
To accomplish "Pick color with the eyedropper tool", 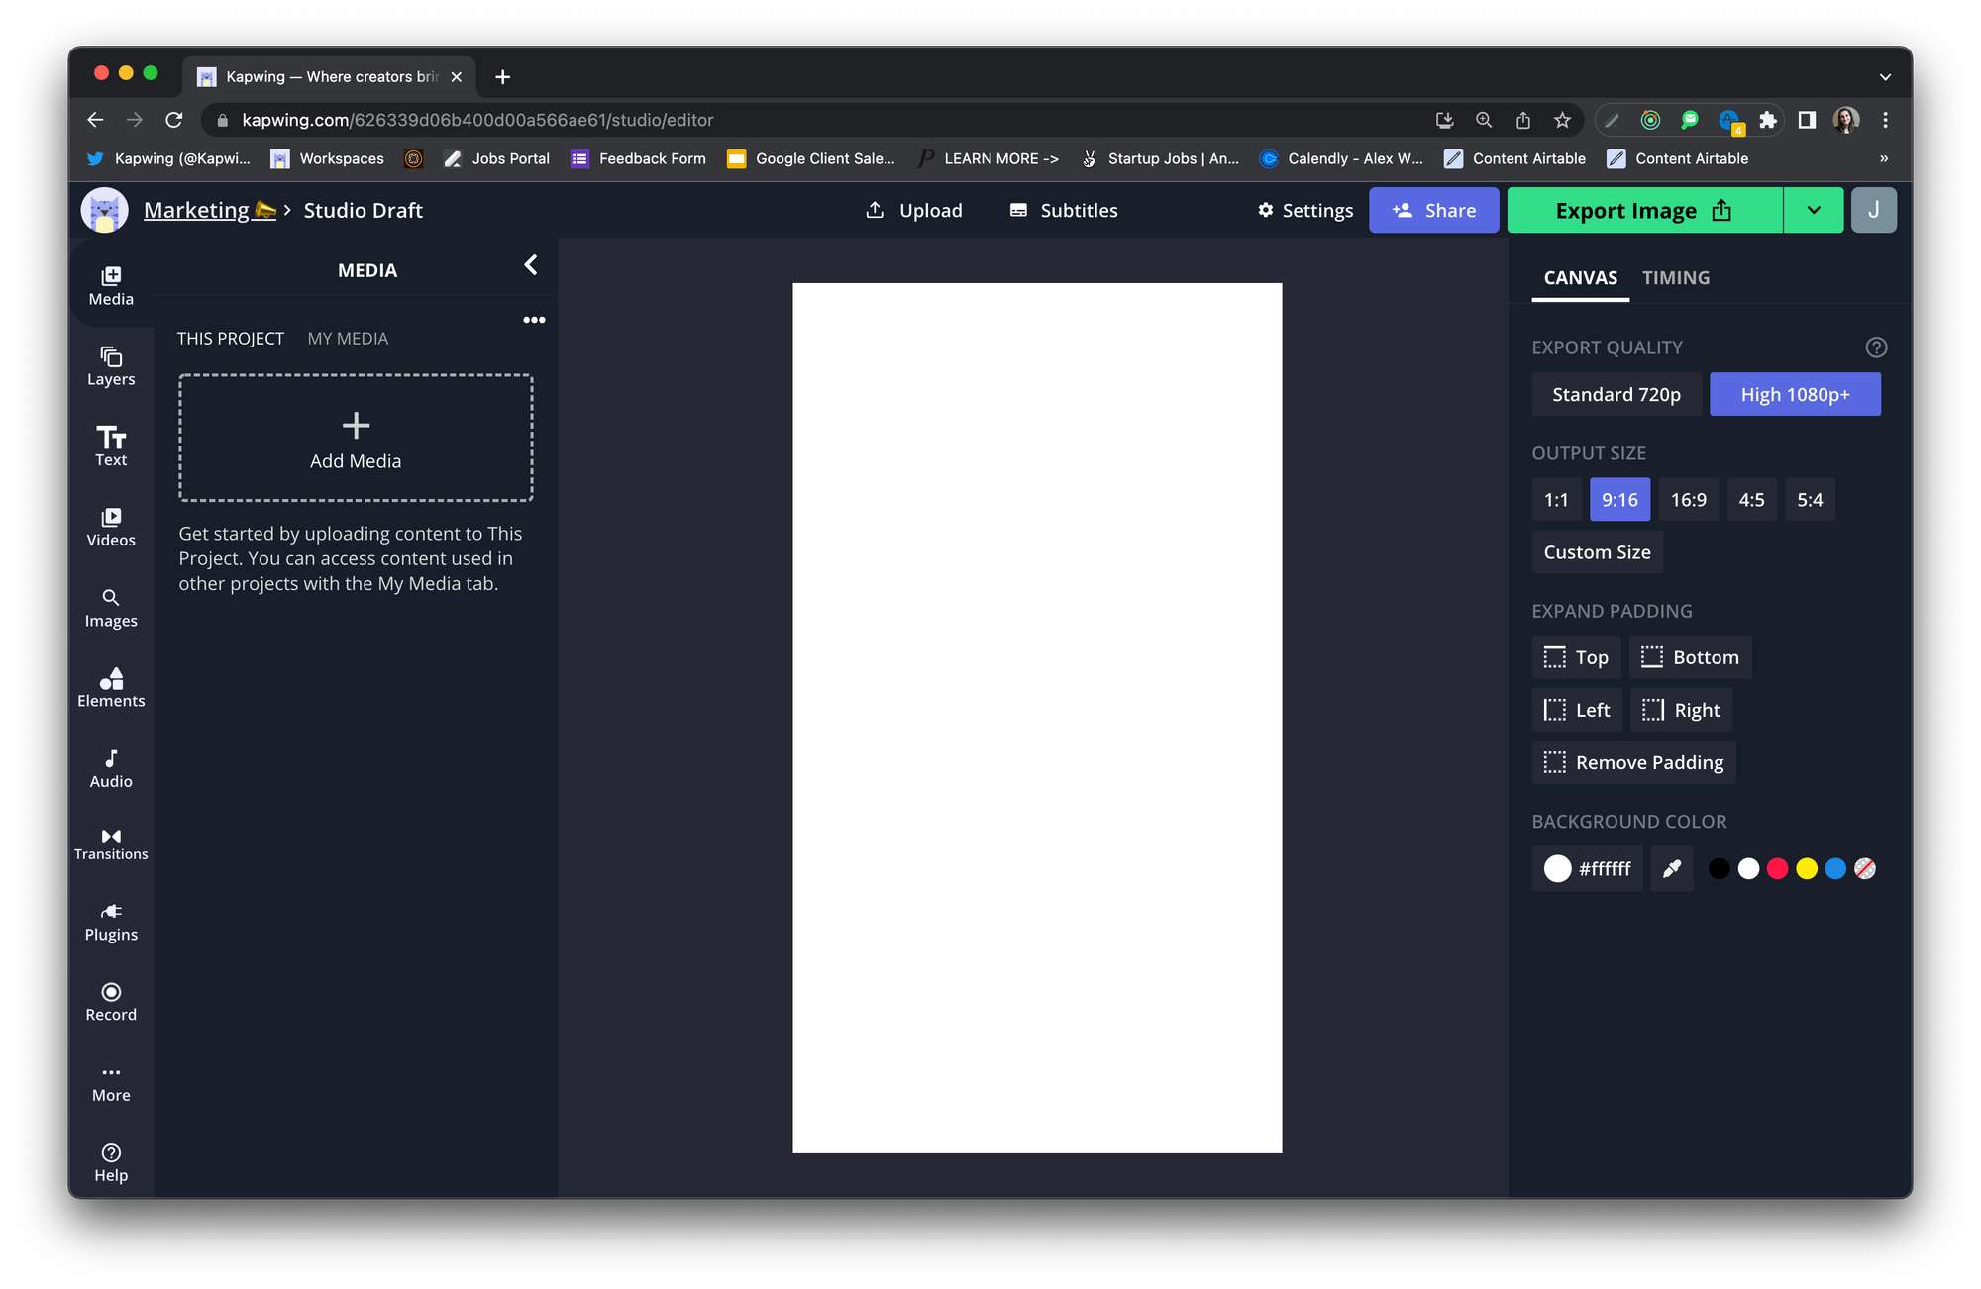I will click(x=1672, y=869).
